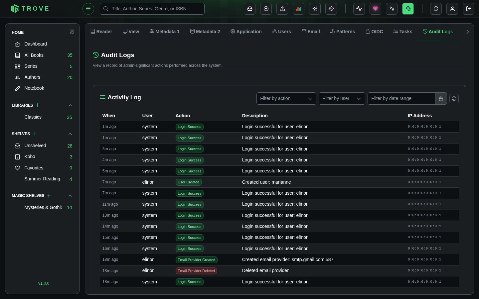Click the pink heart icon

376,9
